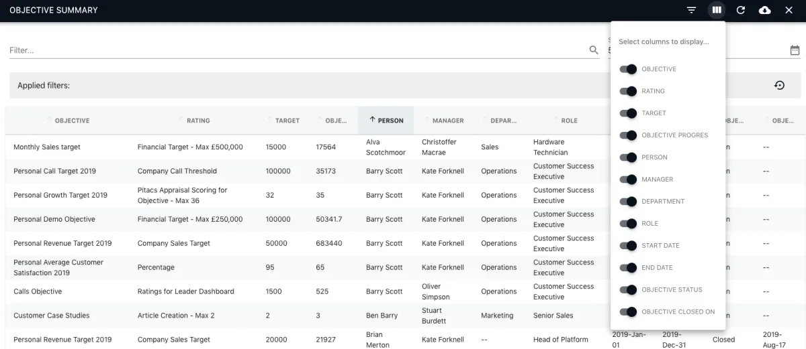Click 'Ben Barry' person cell
The image size is (806, 349).
click(382, 316)
